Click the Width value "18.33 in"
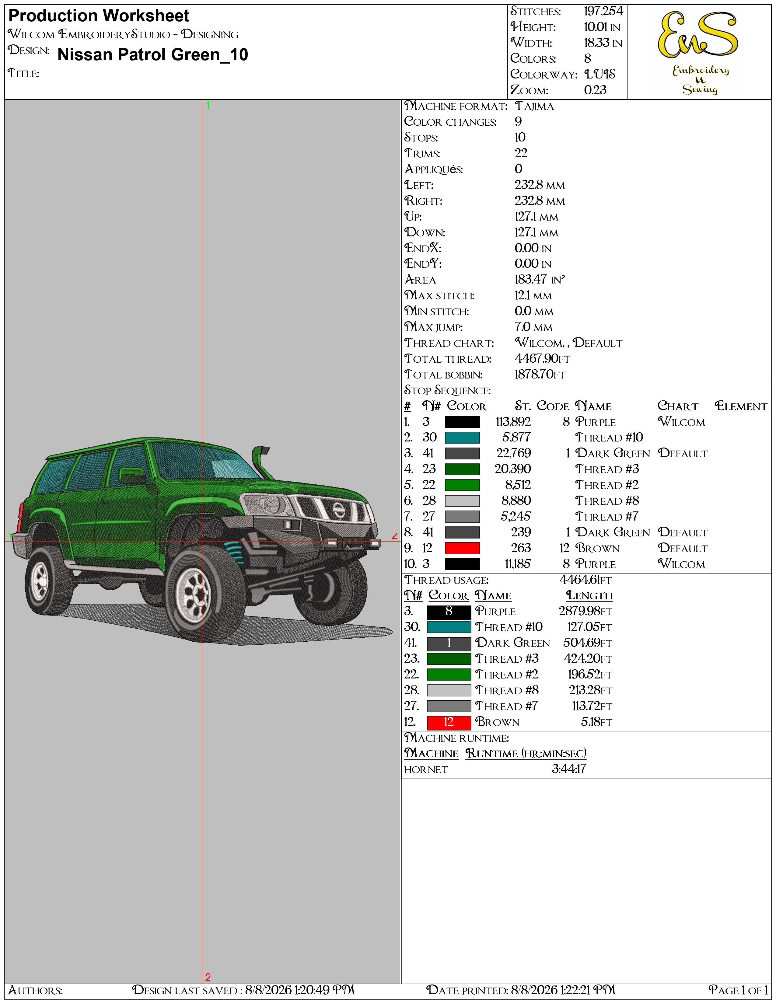The image size is (776, 1004). point(603,43)
